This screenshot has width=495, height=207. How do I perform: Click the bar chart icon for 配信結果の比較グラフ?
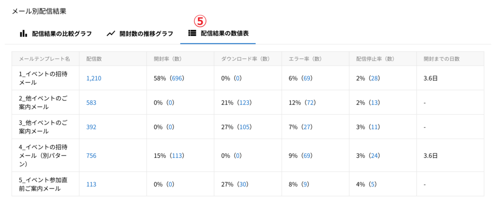pos(23,34)
